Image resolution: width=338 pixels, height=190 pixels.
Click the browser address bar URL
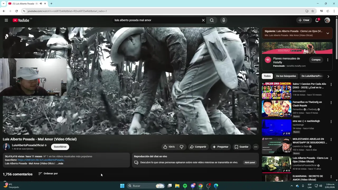pos(67,11)
